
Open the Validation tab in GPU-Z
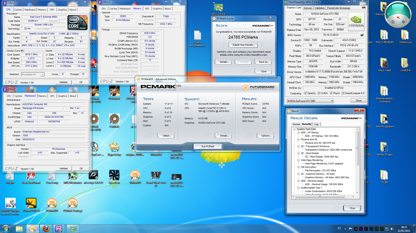click(320, 8)
